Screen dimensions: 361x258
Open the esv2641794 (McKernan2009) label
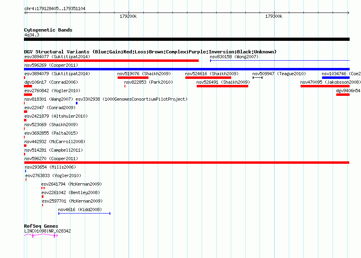point(71,184)
